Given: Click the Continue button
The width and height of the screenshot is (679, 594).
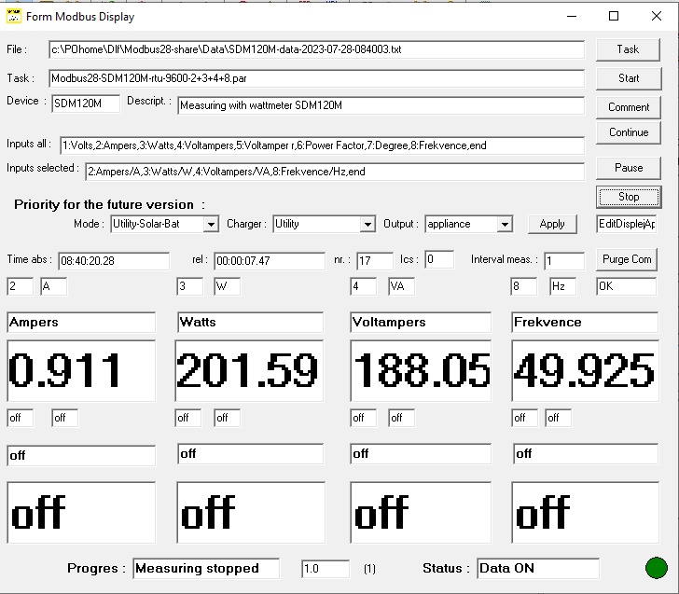Looking at the screenshot, I should (x=629, y=132).
